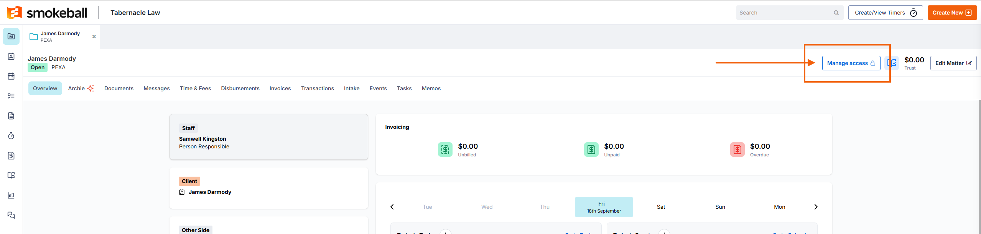Go to previous days in the calendar strip
This screenshot has height=234, width=981.
pyautogui.click(x=392, y=207)
